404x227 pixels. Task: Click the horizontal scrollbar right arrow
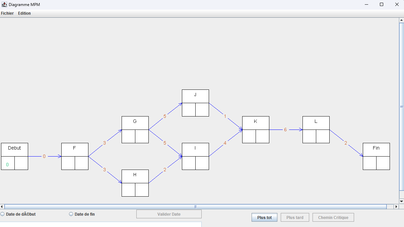pyautogui.click(x=396, y=207)
